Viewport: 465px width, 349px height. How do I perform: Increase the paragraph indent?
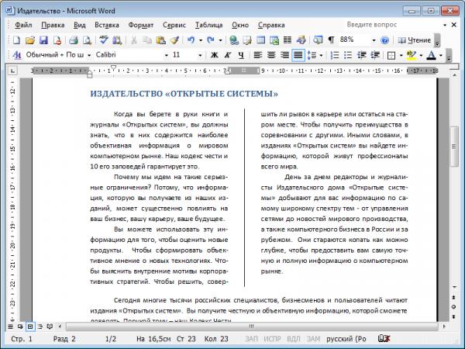point(375,55)
